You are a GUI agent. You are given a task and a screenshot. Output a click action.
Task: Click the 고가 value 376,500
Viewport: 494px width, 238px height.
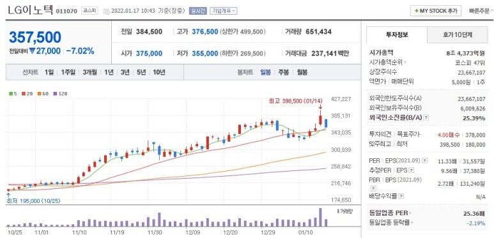(x=205, y=32)
